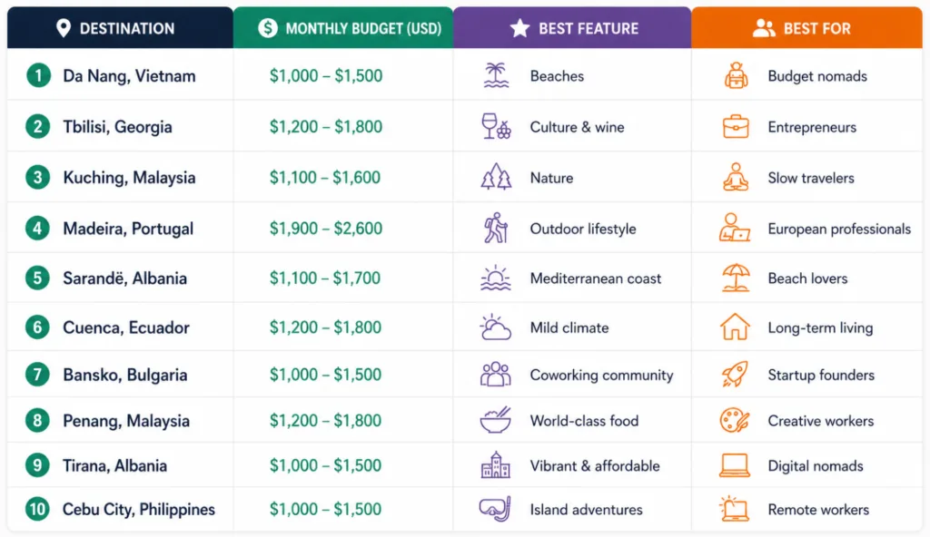Click the Long-term living label
Image resolution: width=930 pixels, height=537 pixels.
pos(820,327)
